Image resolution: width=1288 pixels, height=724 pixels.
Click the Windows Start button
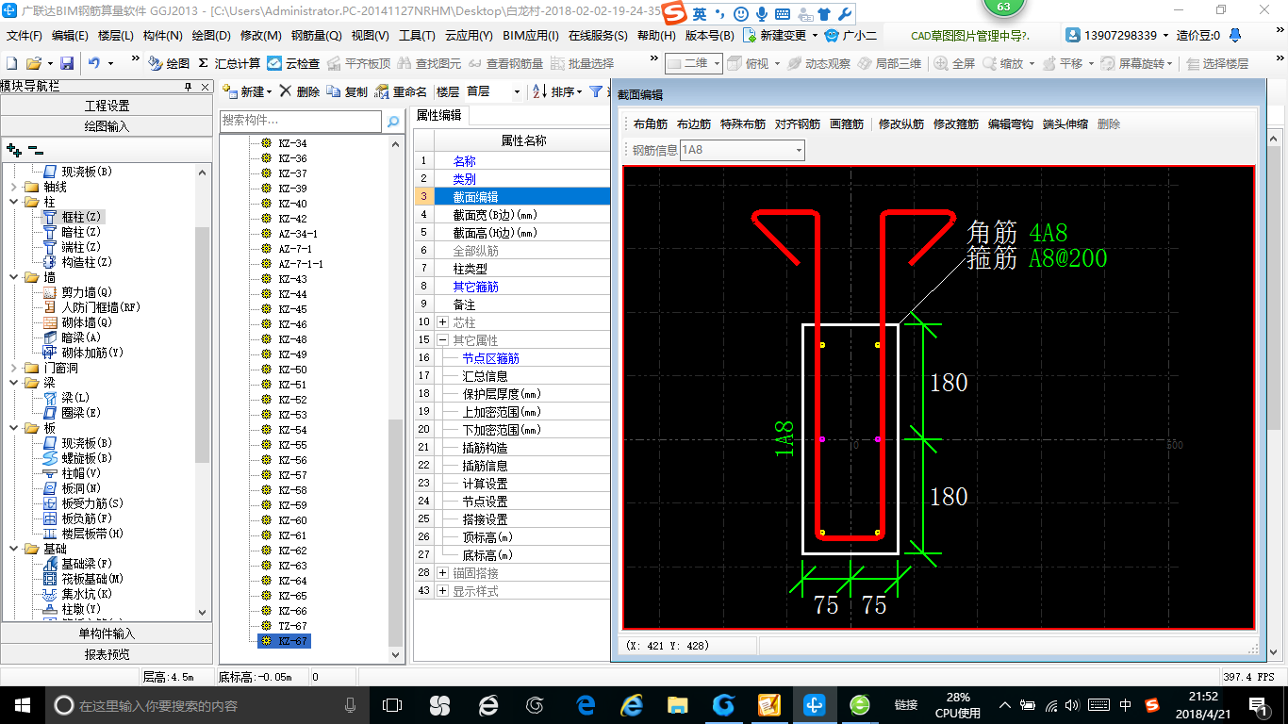(x=21, y=704)
